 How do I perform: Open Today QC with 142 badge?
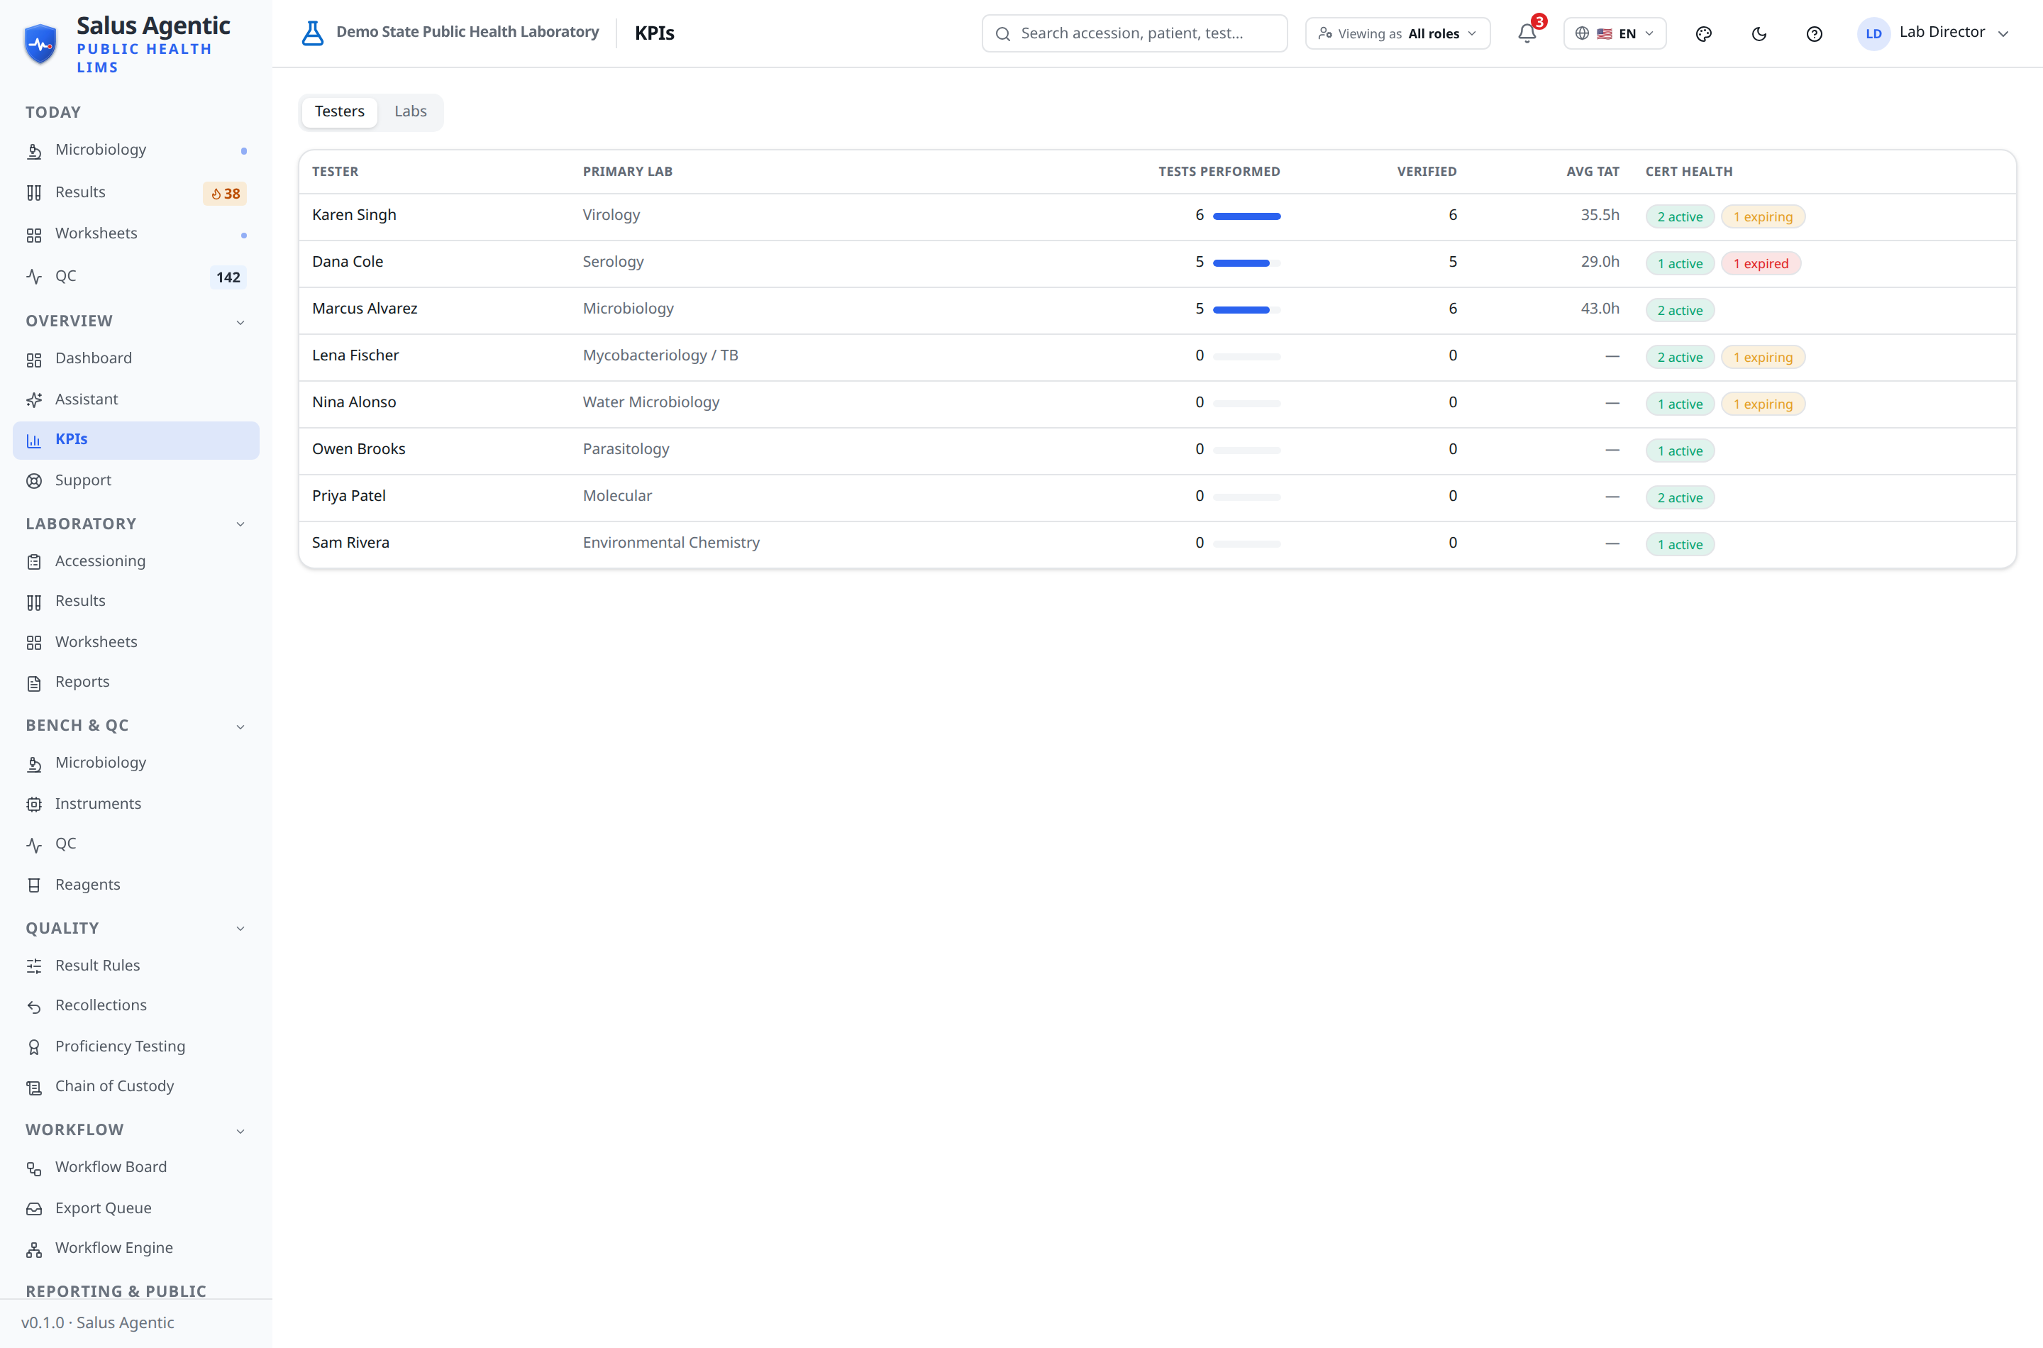(135, 277)
